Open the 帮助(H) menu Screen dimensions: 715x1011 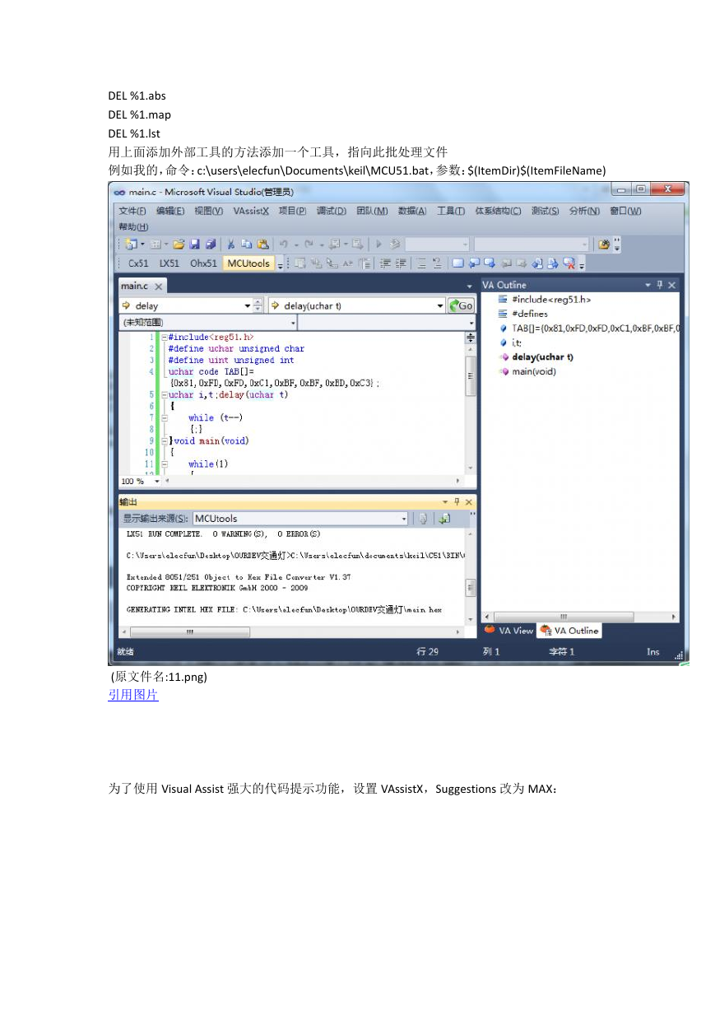click(x=133, y=226)
